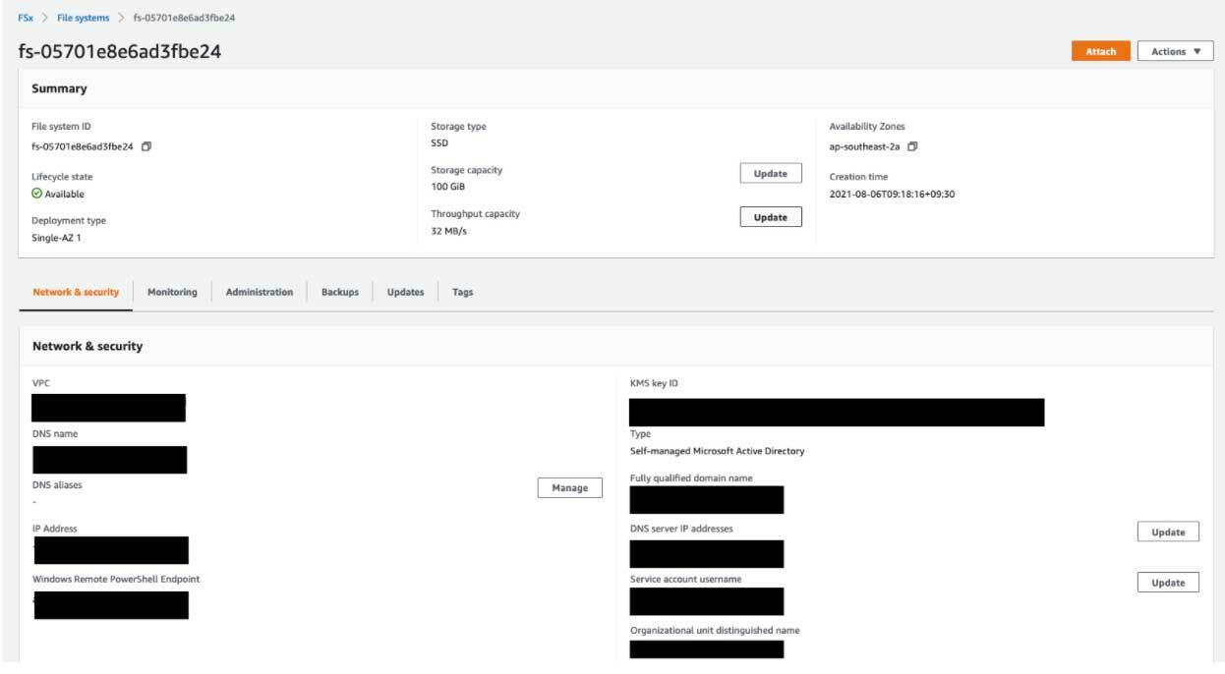Update the service account username
Screen dimensions: 1225x674
(x=1168, y=582)
